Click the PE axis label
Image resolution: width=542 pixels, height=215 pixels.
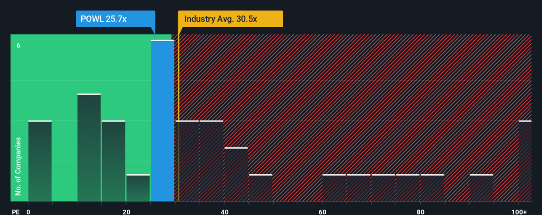[x=15, y=212]
